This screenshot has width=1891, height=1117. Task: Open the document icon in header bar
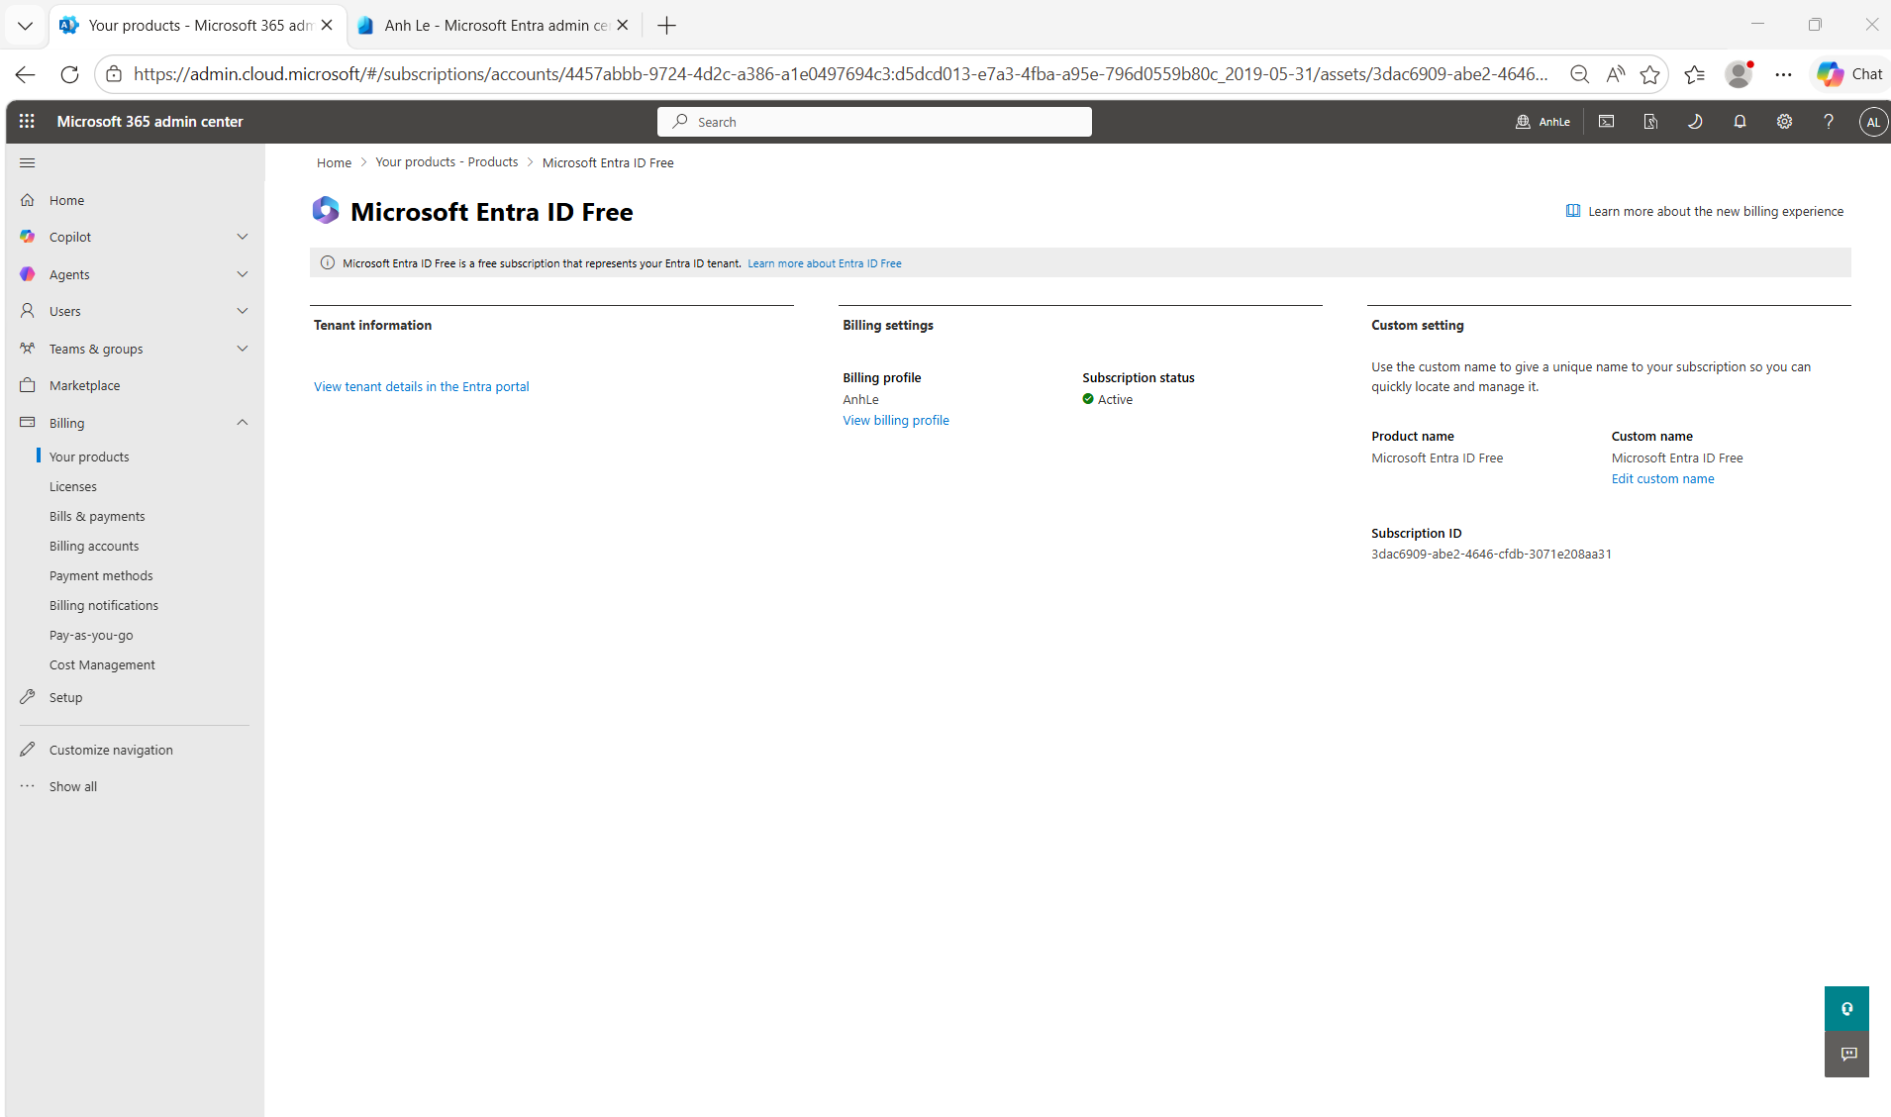(1650, 121)
